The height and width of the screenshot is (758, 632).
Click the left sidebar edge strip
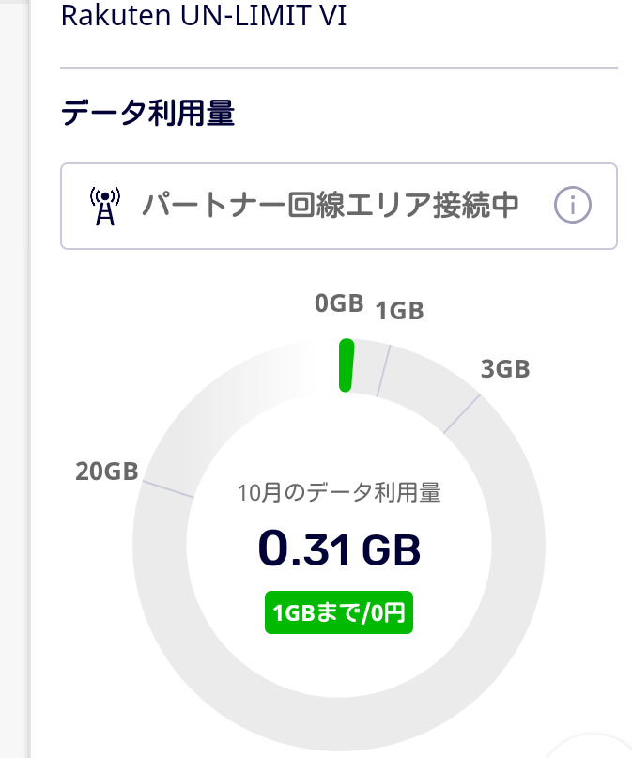coord(15,376)
